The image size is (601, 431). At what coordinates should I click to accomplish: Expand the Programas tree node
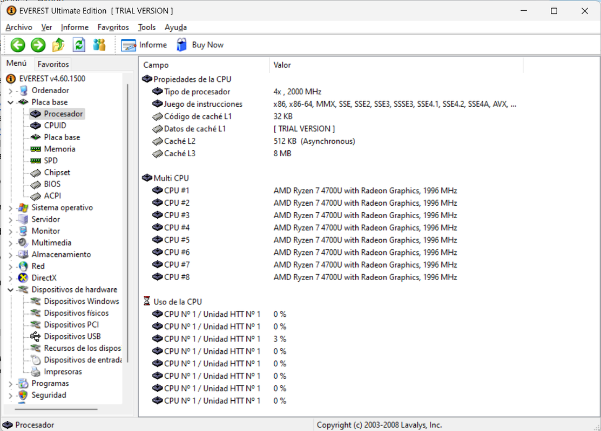(x=11, y=384)
